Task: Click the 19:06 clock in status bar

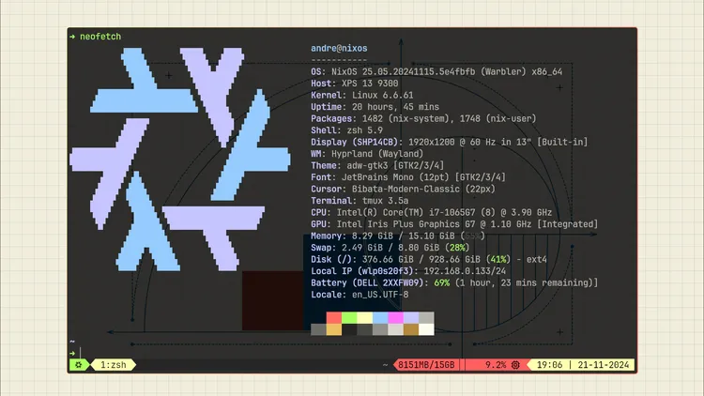Action: (549, 365)
